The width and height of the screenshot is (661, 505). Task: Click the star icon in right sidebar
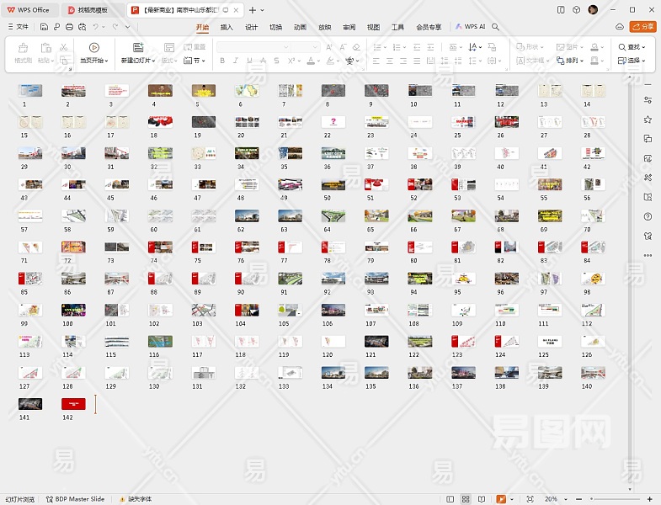pyautogui.click(x=648, y=120)
